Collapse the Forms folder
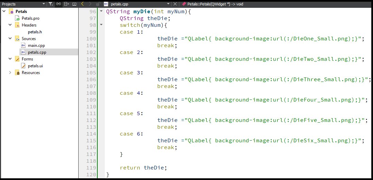 point(10,59)
